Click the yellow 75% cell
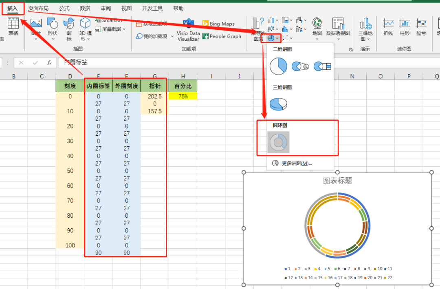The height and width of the screenshot is (289, 440). tap(183, 96)
